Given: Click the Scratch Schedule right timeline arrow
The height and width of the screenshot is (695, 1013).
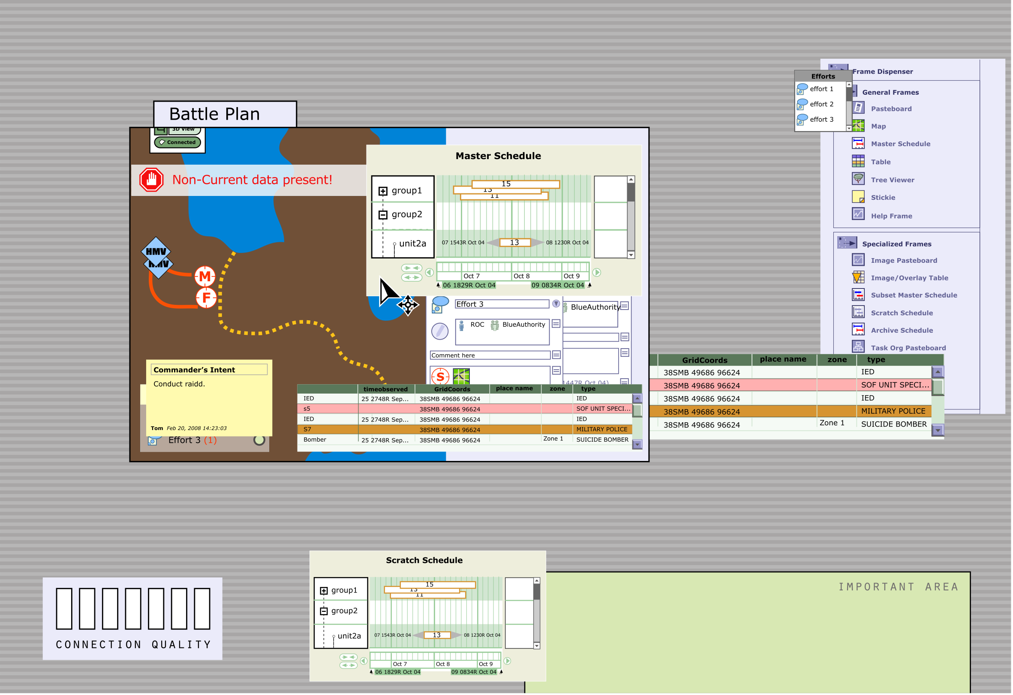Looking at the screenshot, I should pyautogui.click(x=508, y=662).
